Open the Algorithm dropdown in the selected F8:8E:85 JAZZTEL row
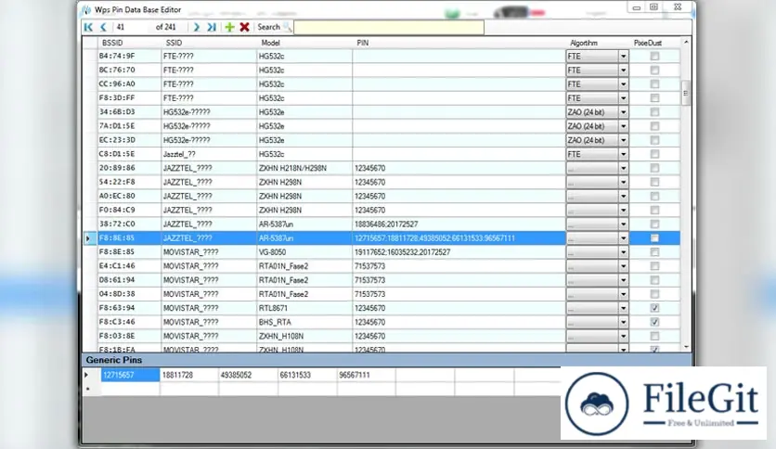The image size is (776, 449). click(624, 238)
